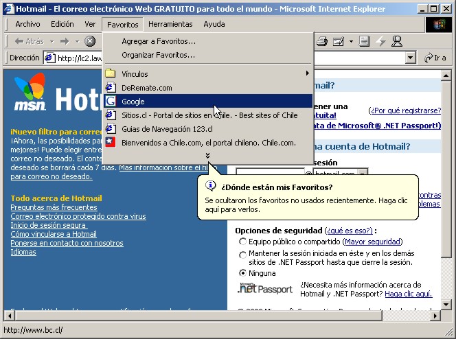
Task: Open the Discuss page icon in toolbar
Action: (364, 41)
